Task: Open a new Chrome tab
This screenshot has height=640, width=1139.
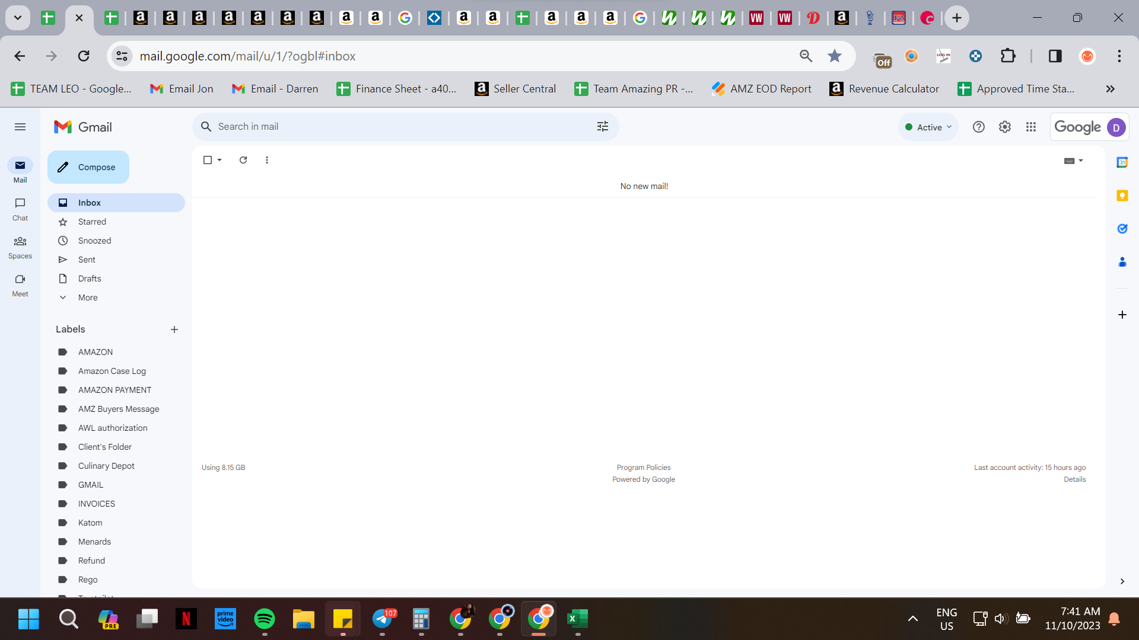Action: [x=957, y=18]
